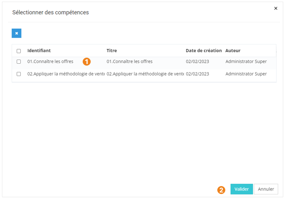Check the box for 02.Appliquer la méthodologie
Screen dimensions: 284x198
19,74
